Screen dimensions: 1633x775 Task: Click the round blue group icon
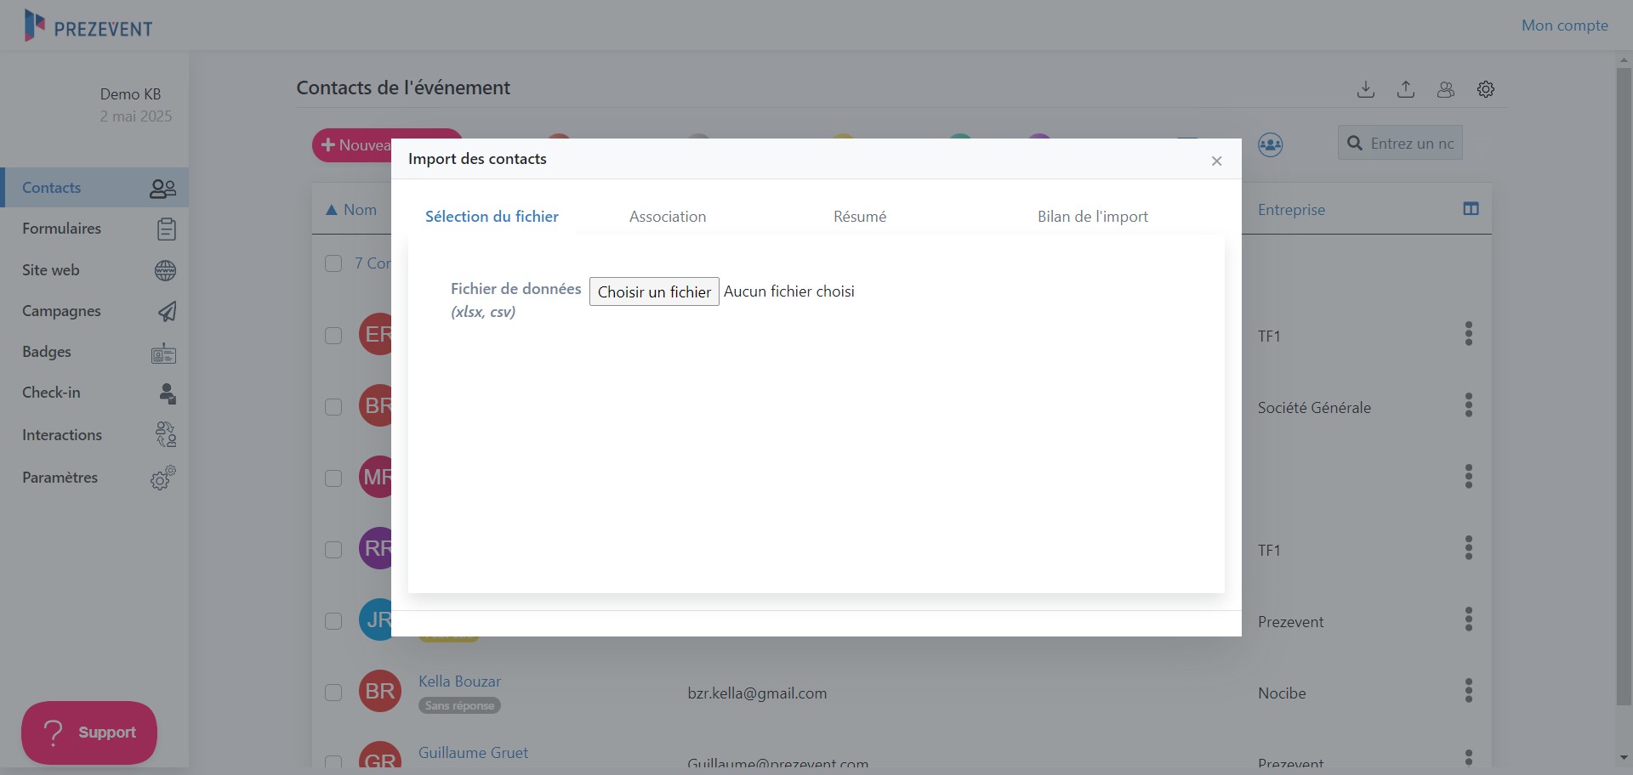(x=1271, y=144)
